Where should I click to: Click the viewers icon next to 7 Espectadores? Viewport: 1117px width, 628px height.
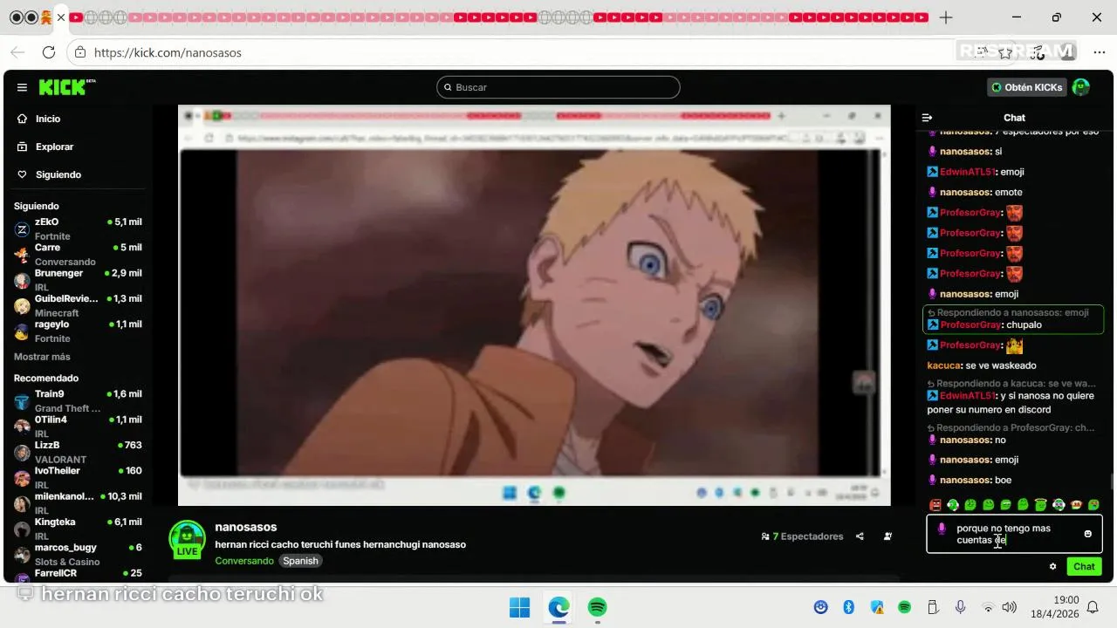coord(765,536)
